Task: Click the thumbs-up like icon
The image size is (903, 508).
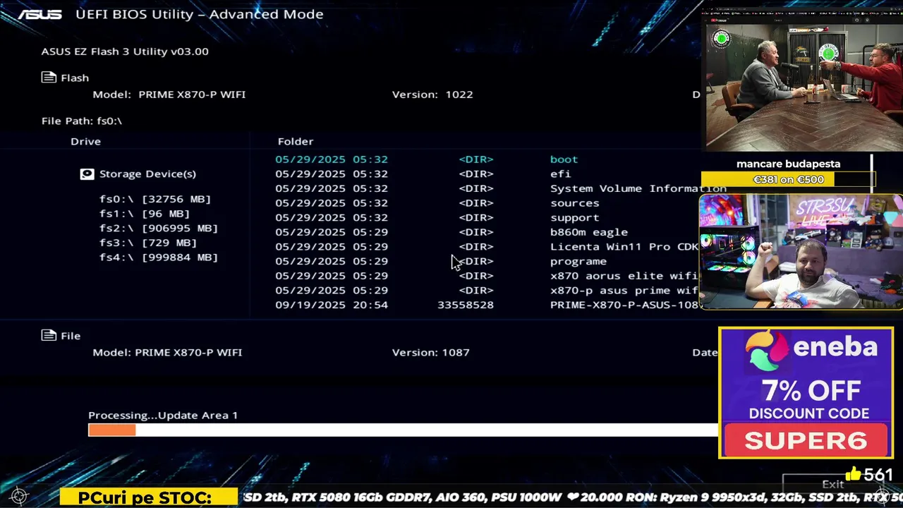Action: pos(854,474)
